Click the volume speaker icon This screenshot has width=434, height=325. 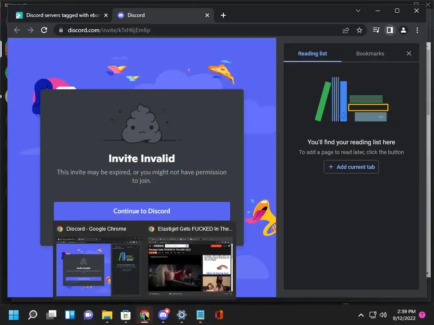coord(383,315)
